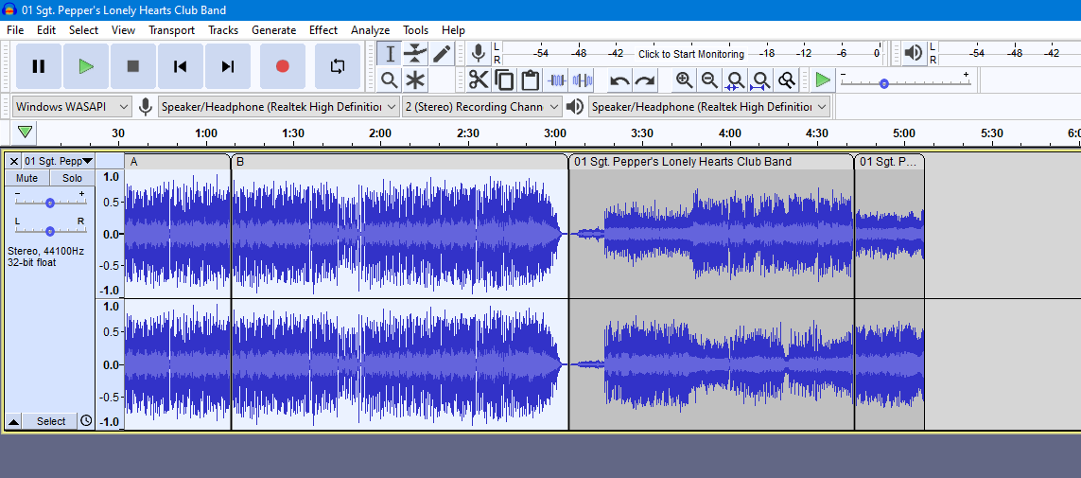1081x478 pixels.
Task: Select the Envelope tool
Action: click(415, 53)
